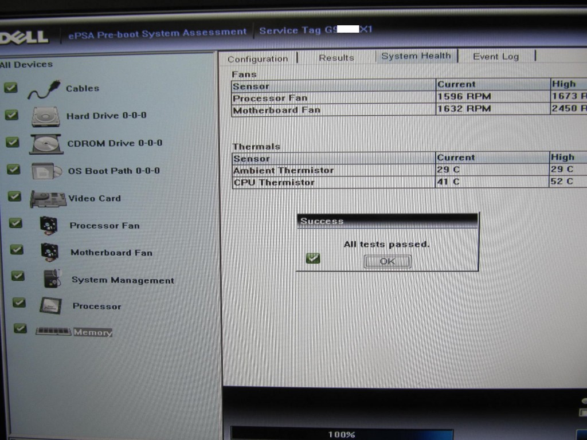Select the Processor device label
This screenshot has height=440, width=587.
coord(96,307)
